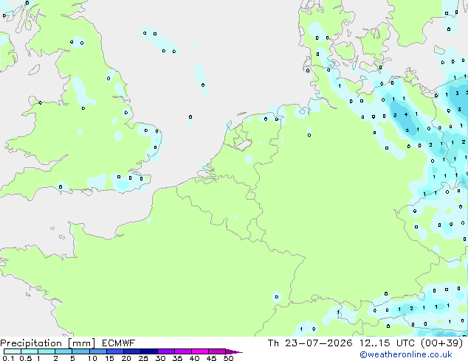Click the 'Precipitation [mm]' title text
468x361 pixels.
point(48,343)
